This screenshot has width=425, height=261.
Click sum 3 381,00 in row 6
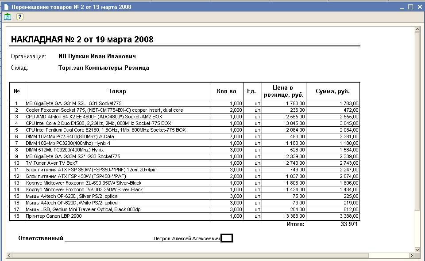pos(349,136)
